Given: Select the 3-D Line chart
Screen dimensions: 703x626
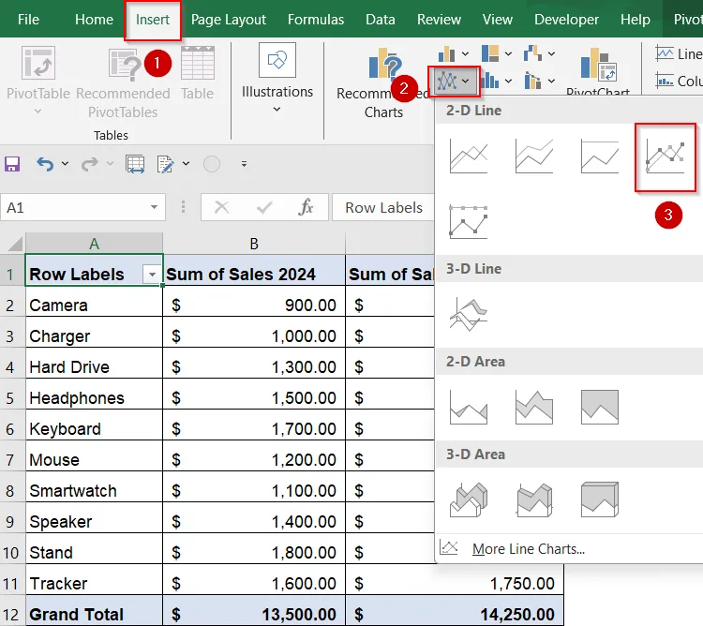Looking at the screenshot, I should [x=469, y=314].
